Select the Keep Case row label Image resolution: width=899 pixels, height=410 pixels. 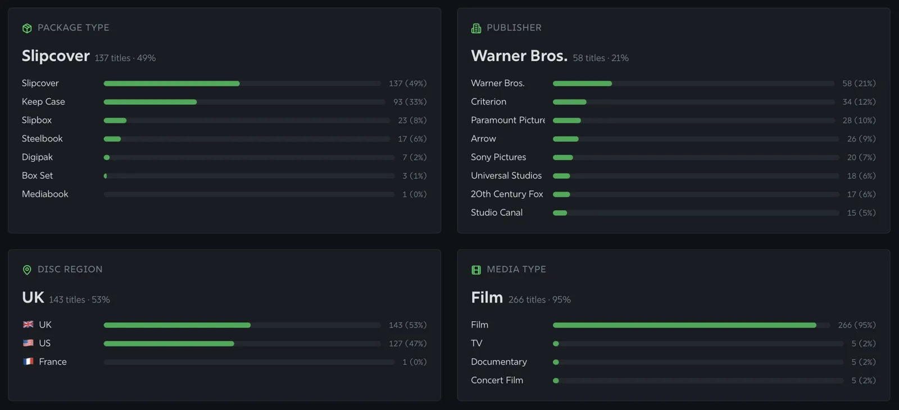(43, 102)
